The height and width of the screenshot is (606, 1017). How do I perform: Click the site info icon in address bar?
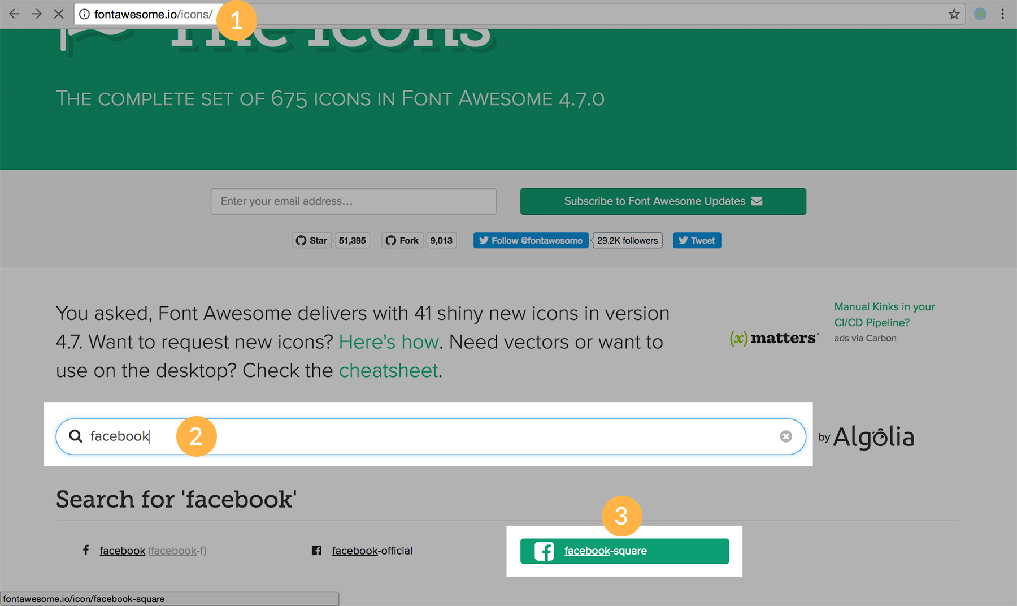pos(83,14)
